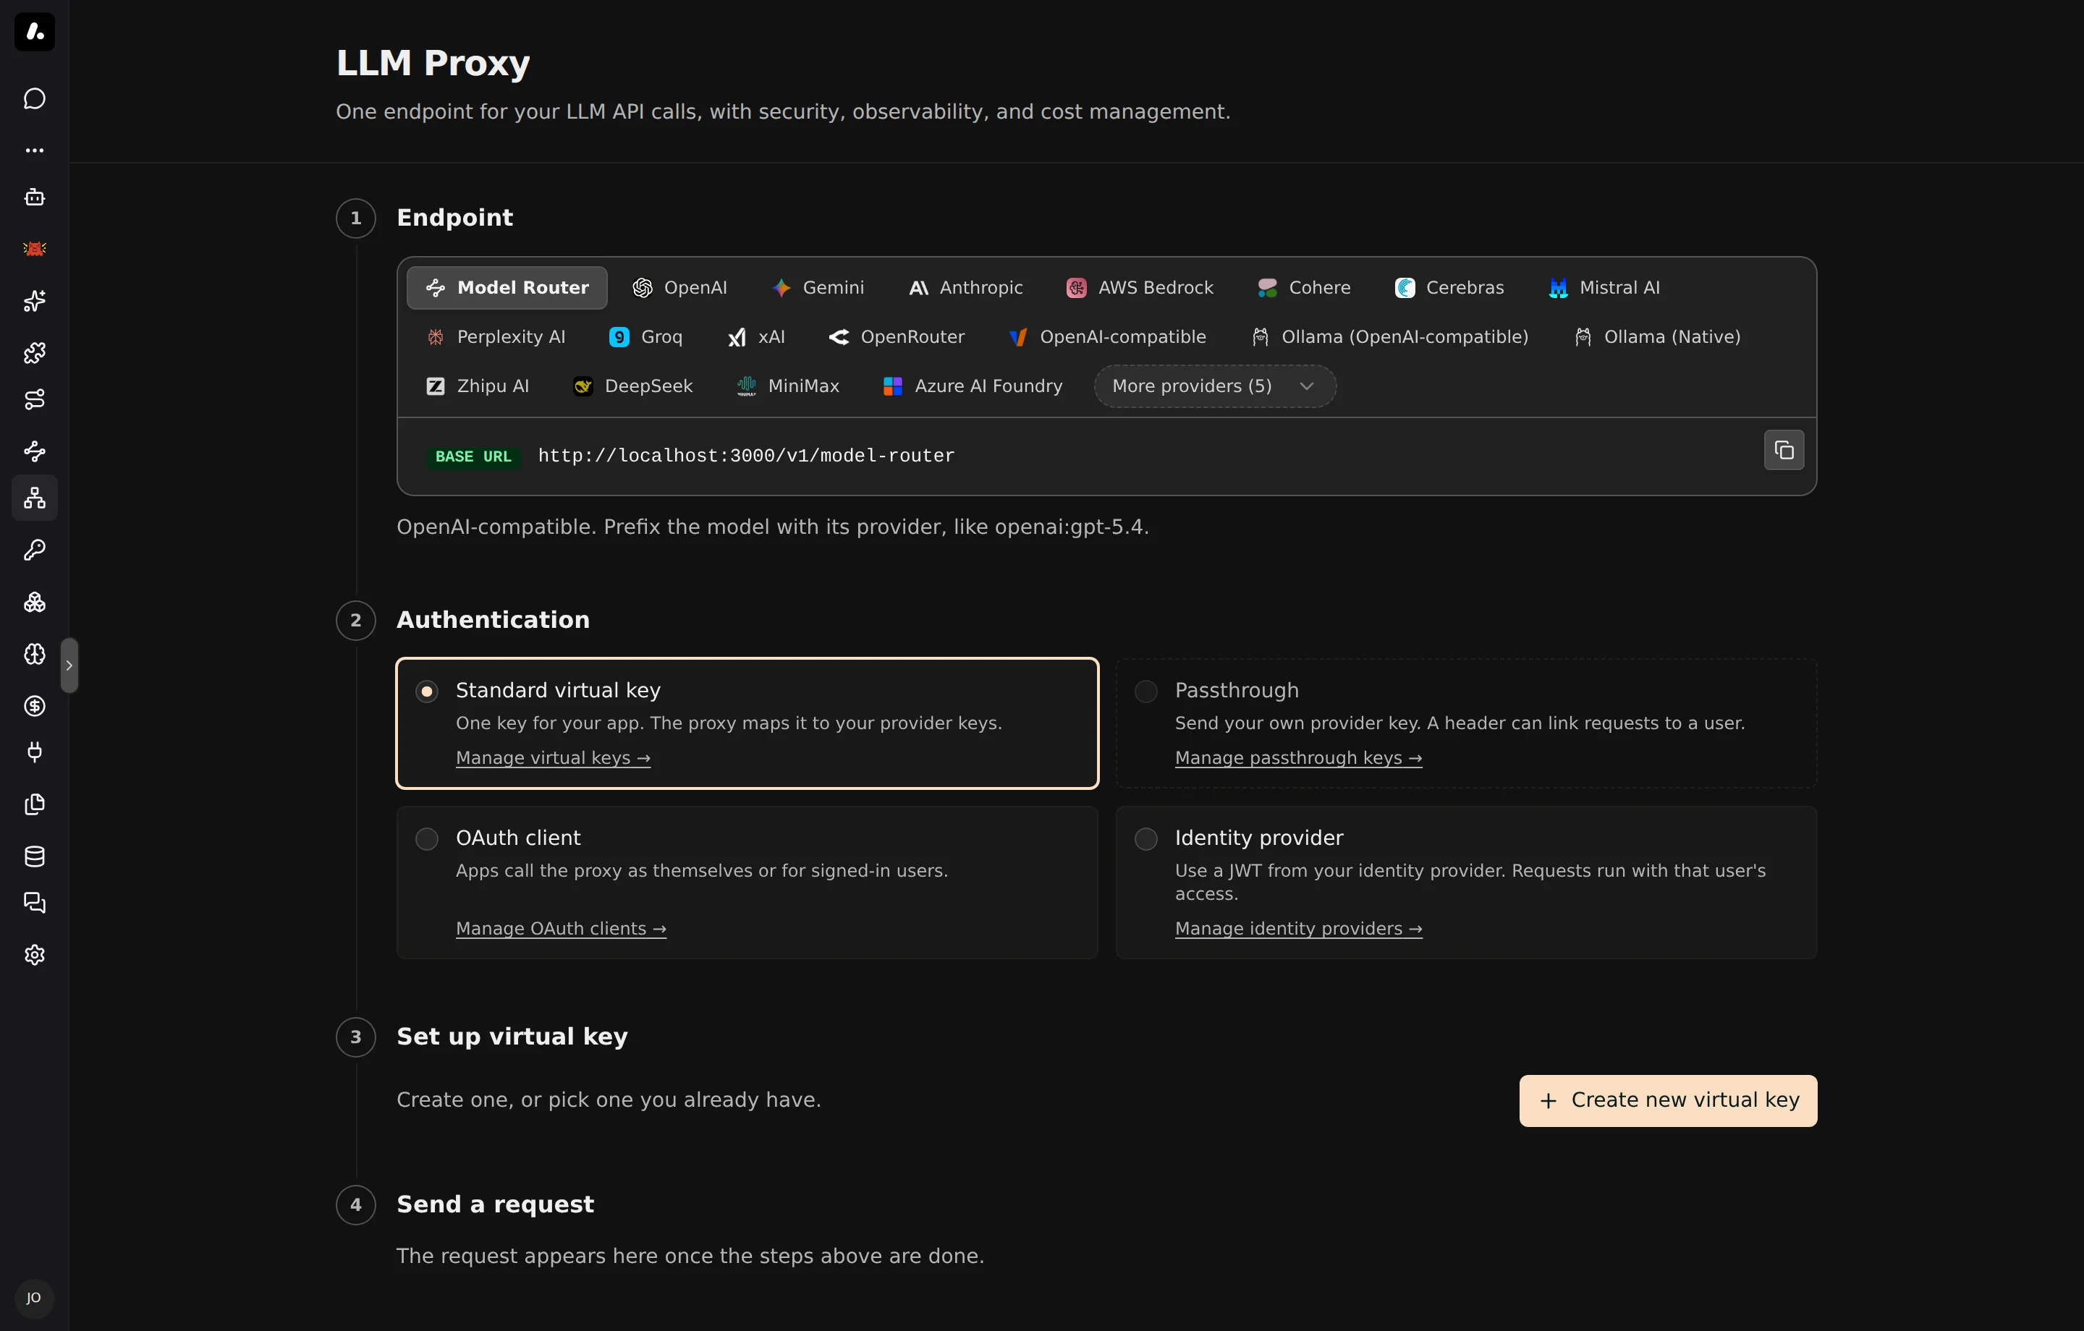
Task: Expand the More providers (5) dropdown
Action: point(1214,386)
